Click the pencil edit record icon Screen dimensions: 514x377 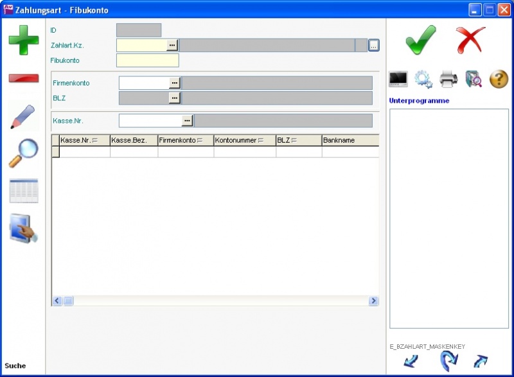(x=23, y=116)
